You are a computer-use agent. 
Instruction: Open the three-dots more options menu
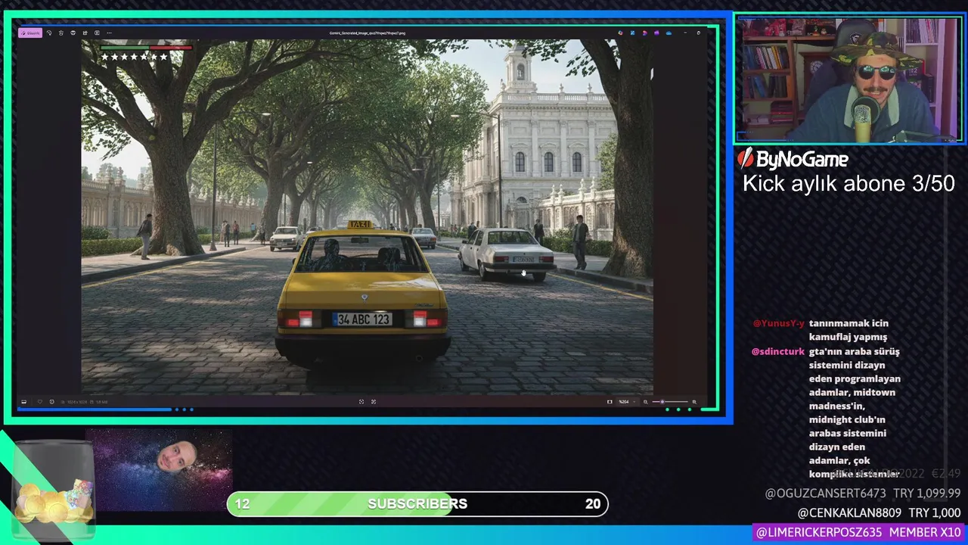click(x=109, y=33)
